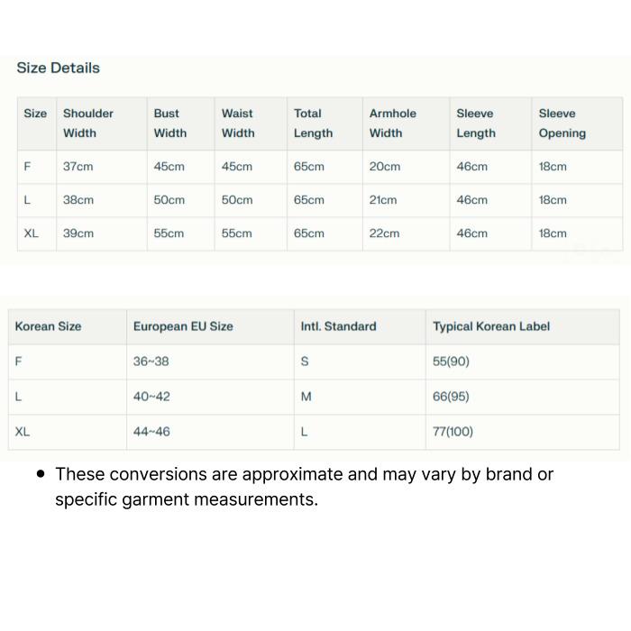Viewport: 631px width, 631px height.
Task: Click the 21cm armhole width value
Action: point(383,200)
